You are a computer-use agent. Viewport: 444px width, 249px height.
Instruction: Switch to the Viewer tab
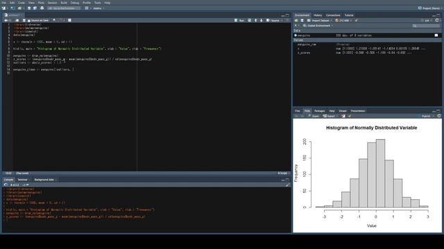pos(343,111)
